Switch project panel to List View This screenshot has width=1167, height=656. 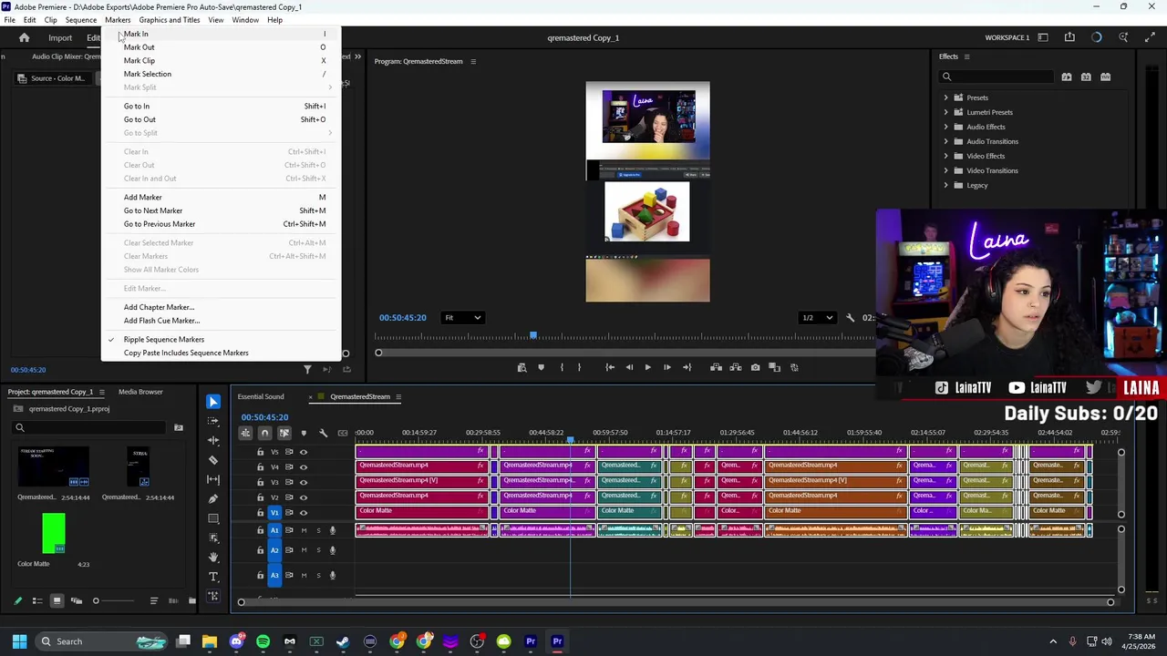36,600
